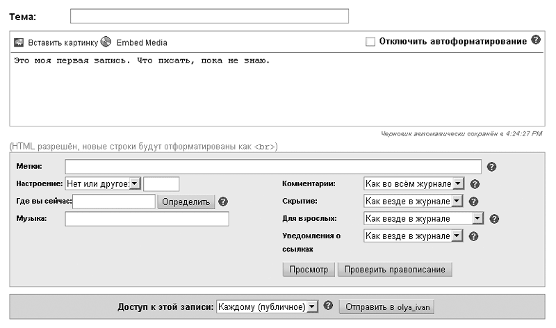Open the Доступ к этой записи dropdown
556x328 pixels.
(267, 306)
